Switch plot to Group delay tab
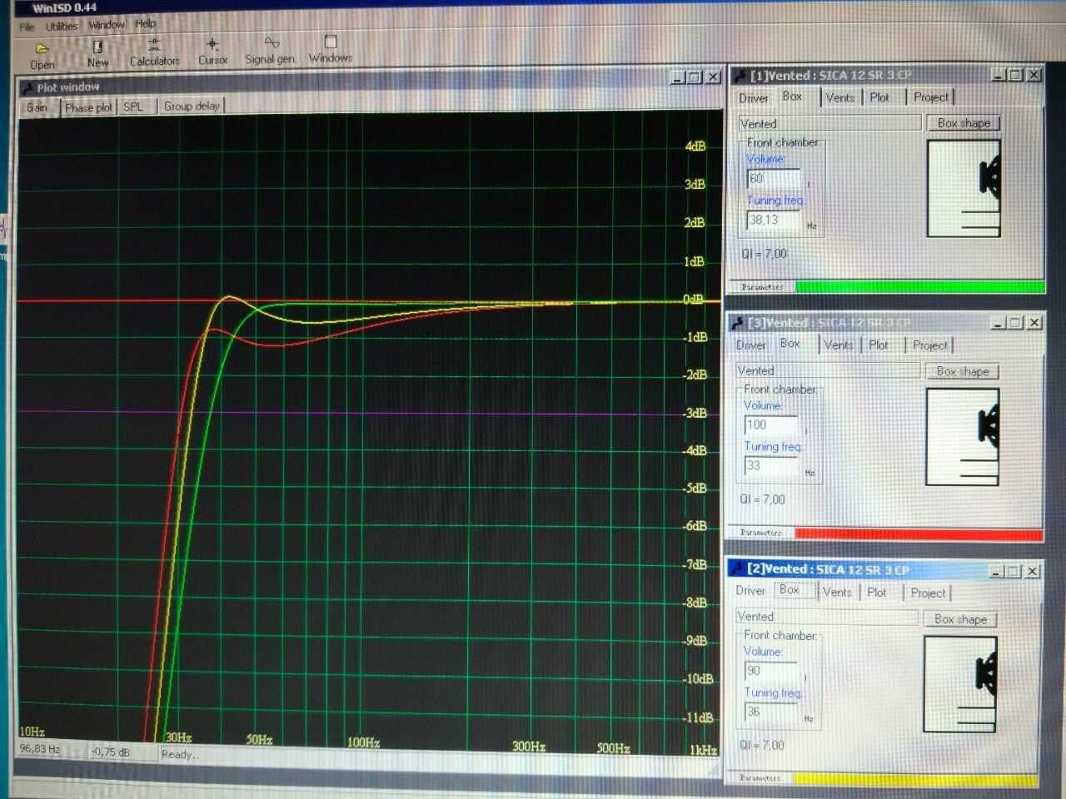Image resolution: width=1066 pixels, height=799 pixels. click(x=192, y=106)
